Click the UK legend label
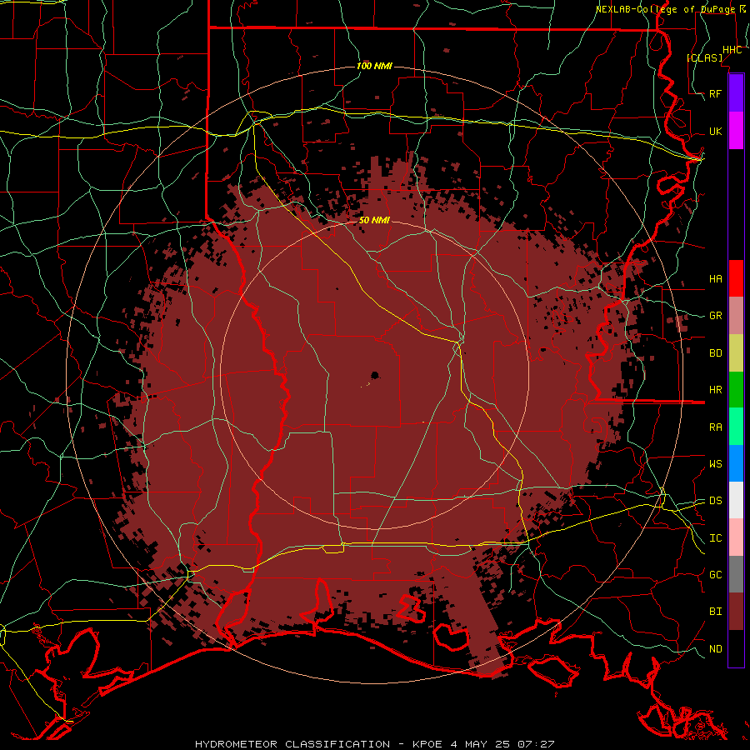The height and width of the screenshot is (750, 750). tap(715, 131)
